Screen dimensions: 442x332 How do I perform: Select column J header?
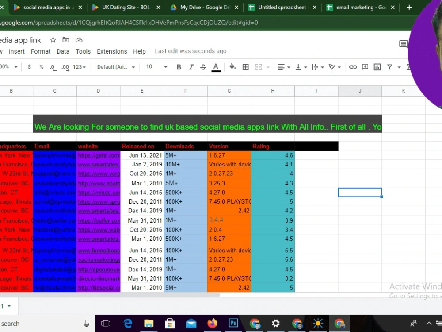(360, 91)
